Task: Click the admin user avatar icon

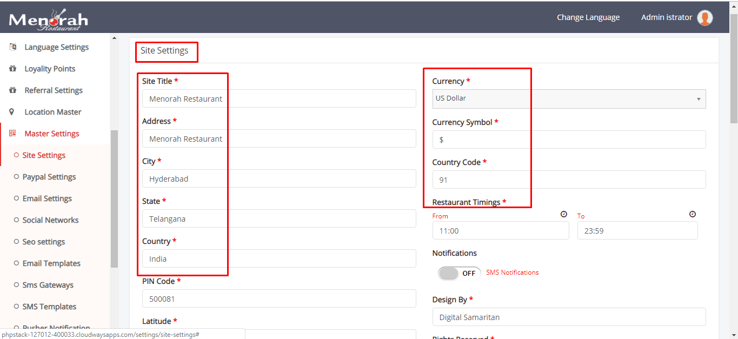Action: point(704,18)
